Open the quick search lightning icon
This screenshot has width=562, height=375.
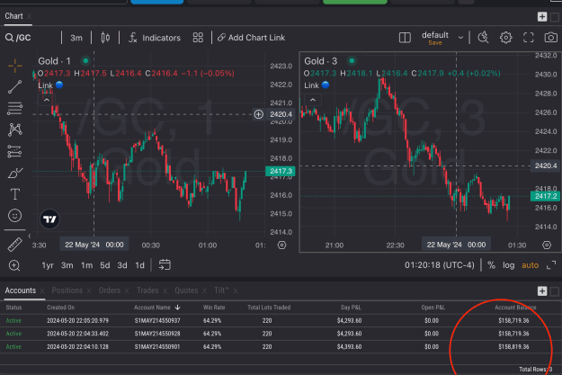[483, 37]
